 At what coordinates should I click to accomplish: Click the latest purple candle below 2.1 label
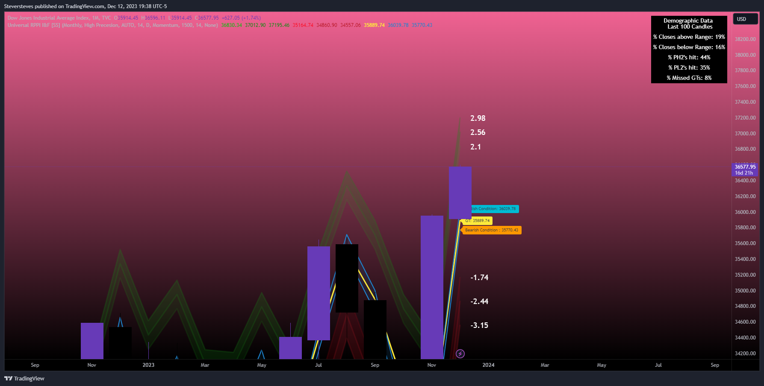[x=460, y=193]
